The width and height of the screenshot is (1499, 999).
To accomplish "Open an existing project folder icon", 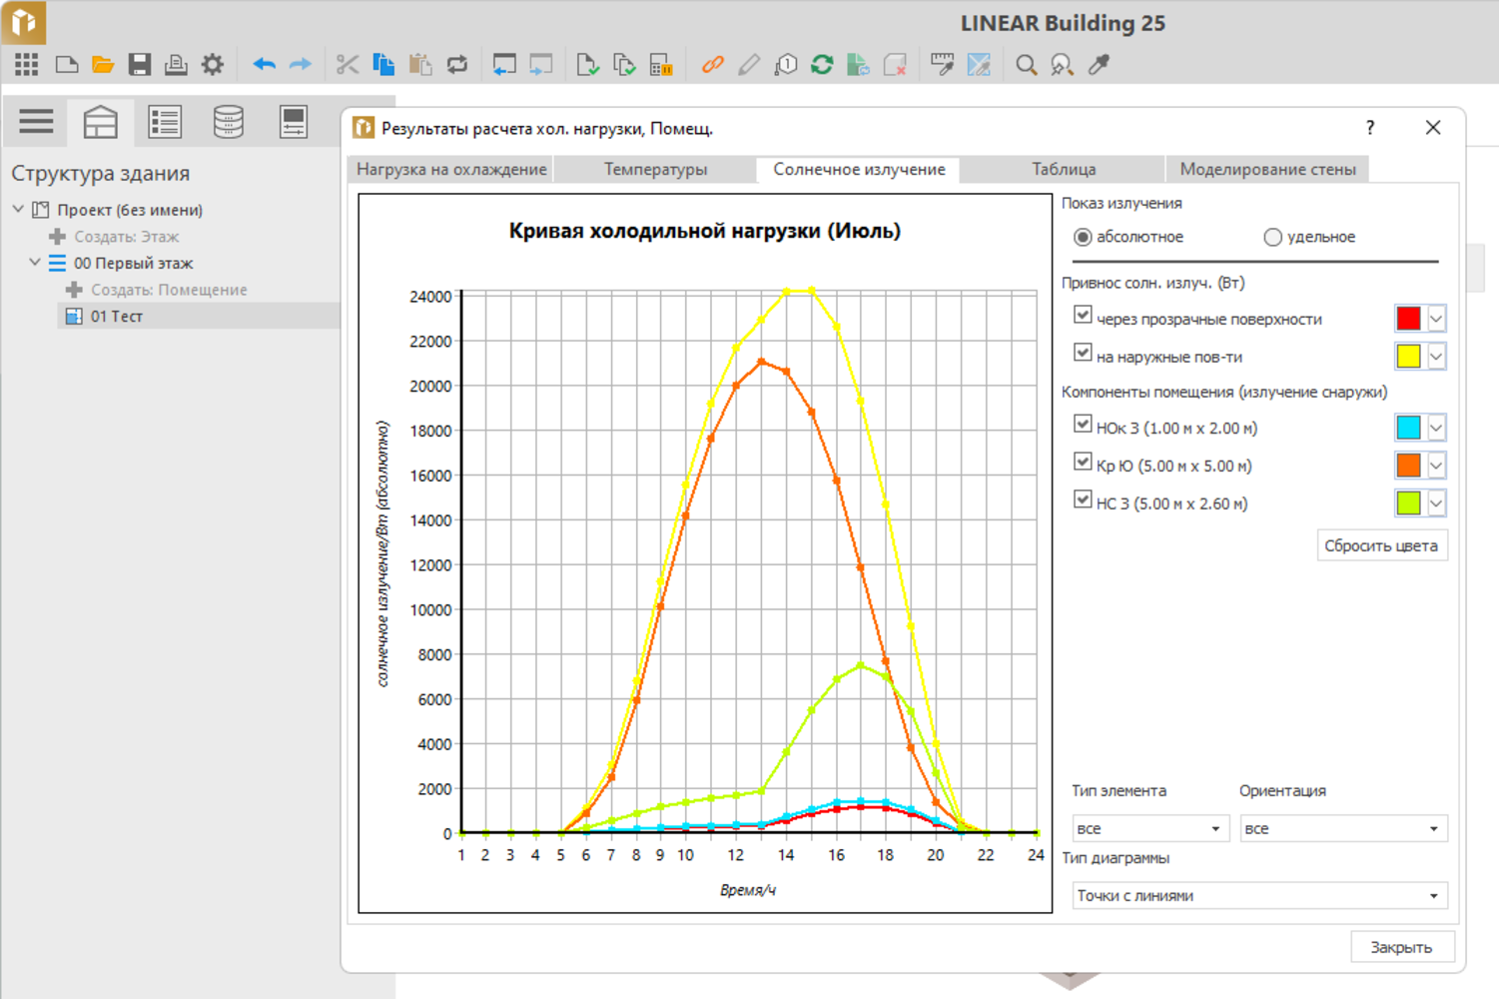I will click(x=102, y=65).
